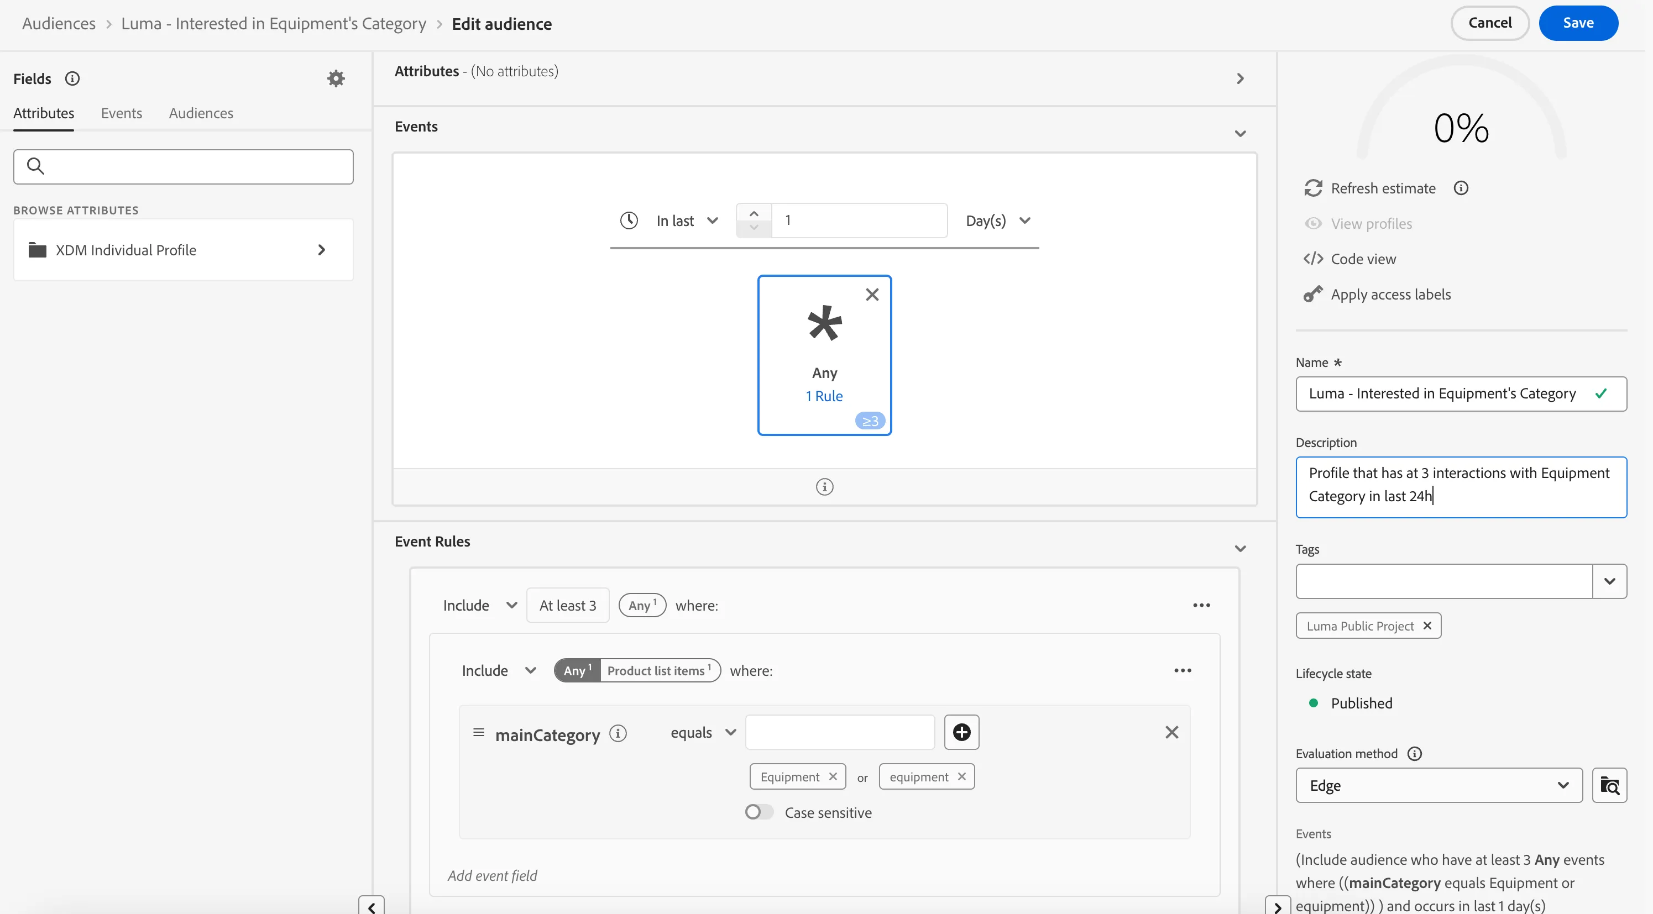Collapse the left Fields panel
The height and width of the screenshot is (914, 1653).
[372, 906]
